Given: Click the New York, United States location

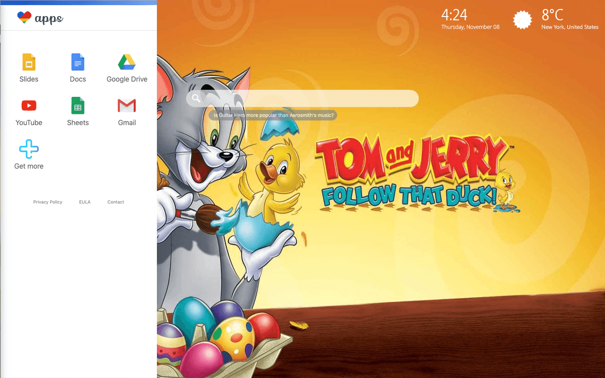Looking at the screenshot, I should coord(570,27).
